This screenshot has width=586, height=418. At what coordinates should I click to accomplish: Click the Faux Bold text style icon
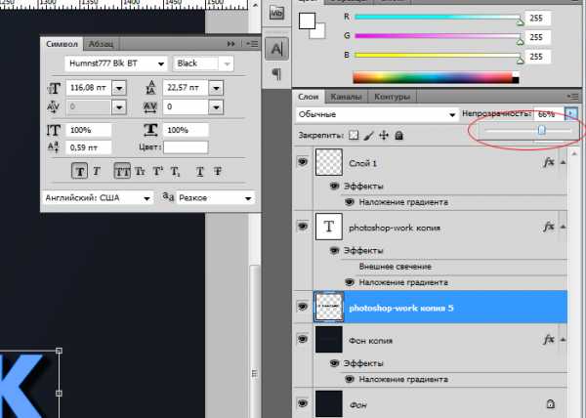(78, 171)
